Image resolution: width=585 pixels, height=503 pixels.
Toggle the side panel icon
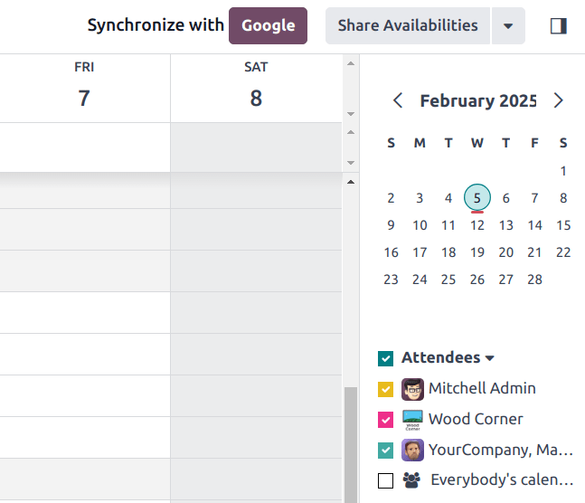pyautogui.click(x=558, y=26)
